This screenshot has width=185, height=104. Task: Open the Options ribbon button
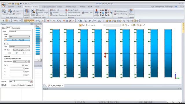(131, 12)
